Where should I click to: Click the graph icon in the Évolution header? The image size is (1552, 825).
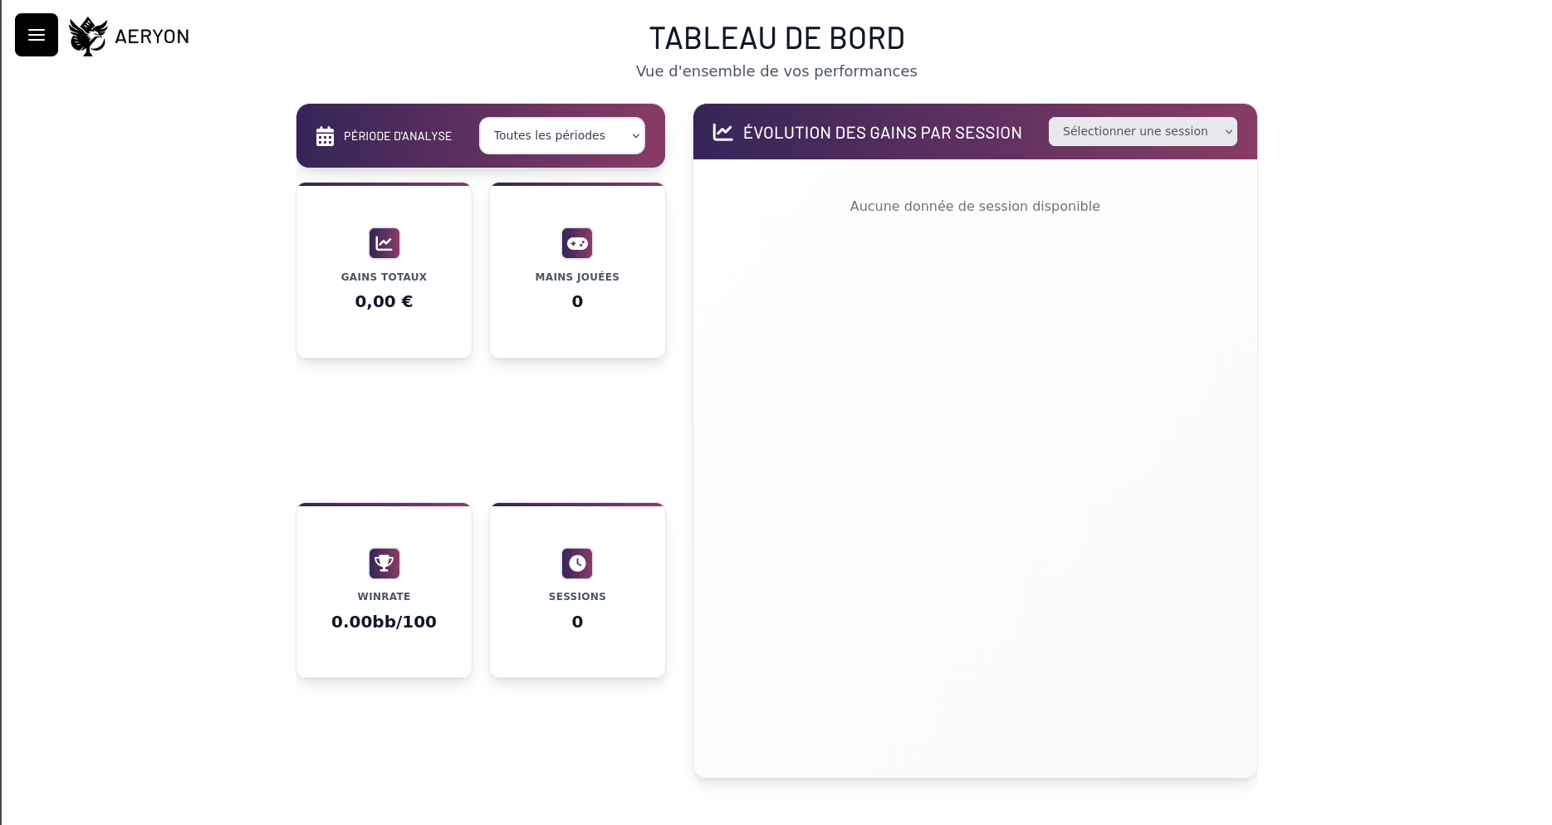[722, 131]
